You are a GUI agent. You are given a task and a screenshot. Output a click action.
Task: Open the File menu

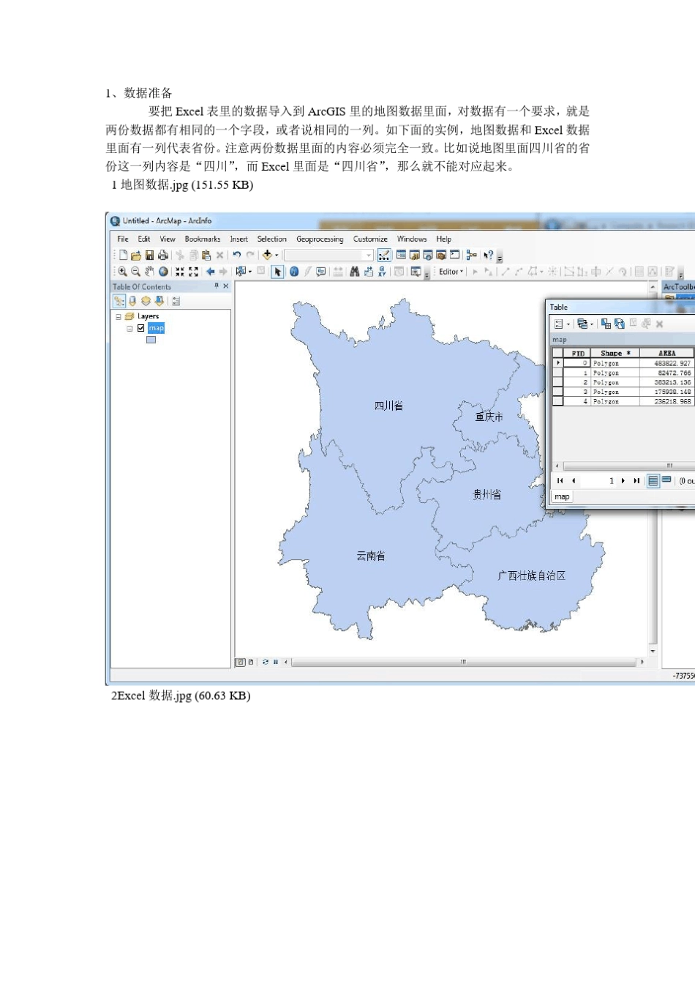(x=123, y=239)
